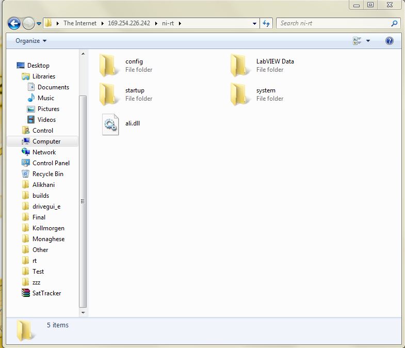Image resolution: width=405 pixels, height=348 pixels.
Task: Click the search magnifier icon
Action: pyautogui.click(x=395, y=23)
